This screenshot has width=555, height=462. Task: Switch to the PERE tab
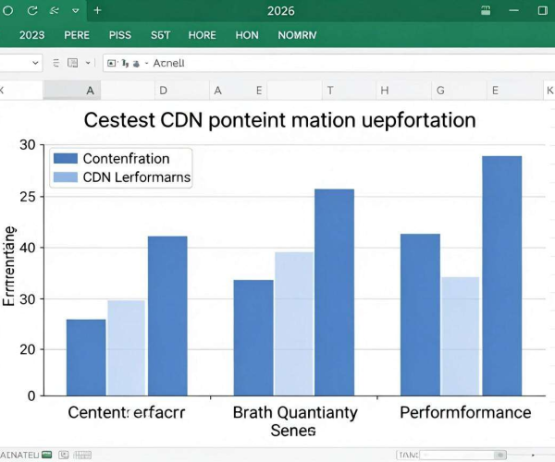click(x=77, y=35)
